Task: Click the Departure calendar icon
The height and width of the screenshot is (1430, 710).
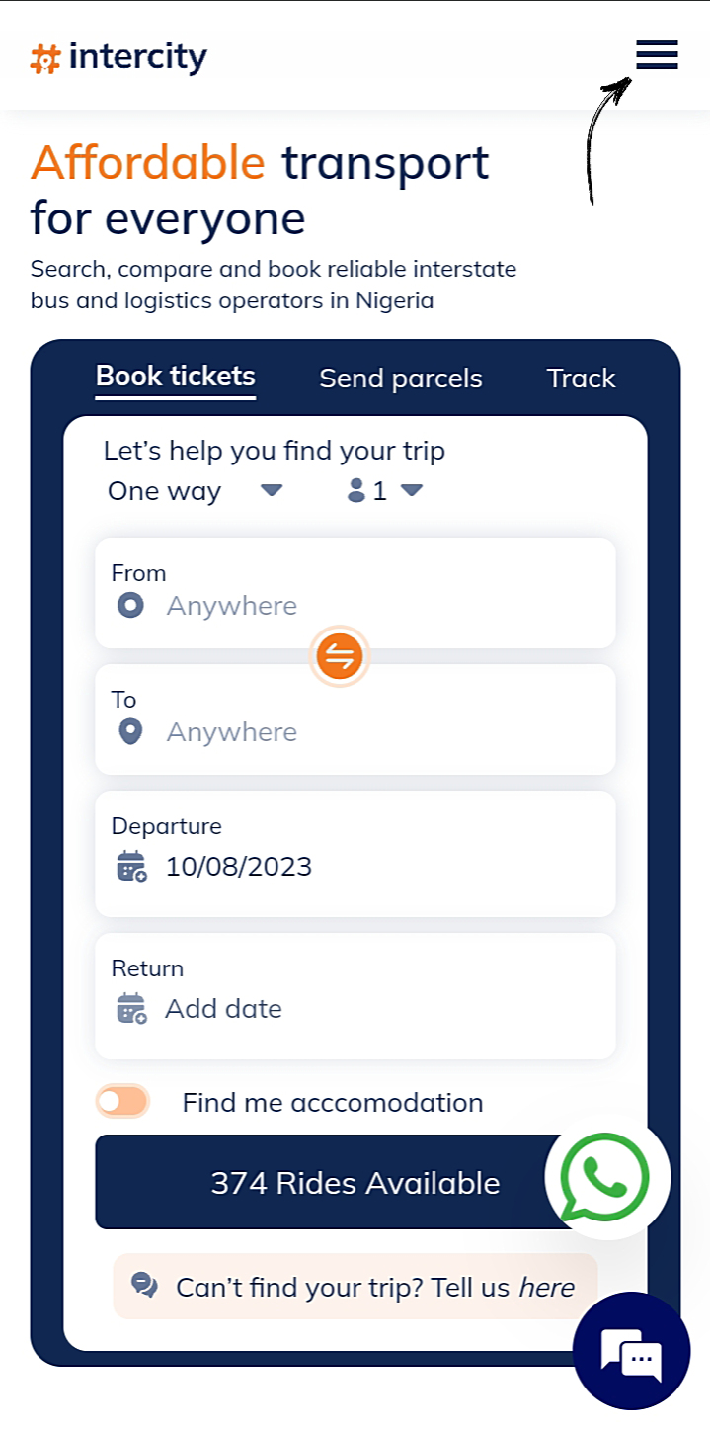Action: point(131,867)
